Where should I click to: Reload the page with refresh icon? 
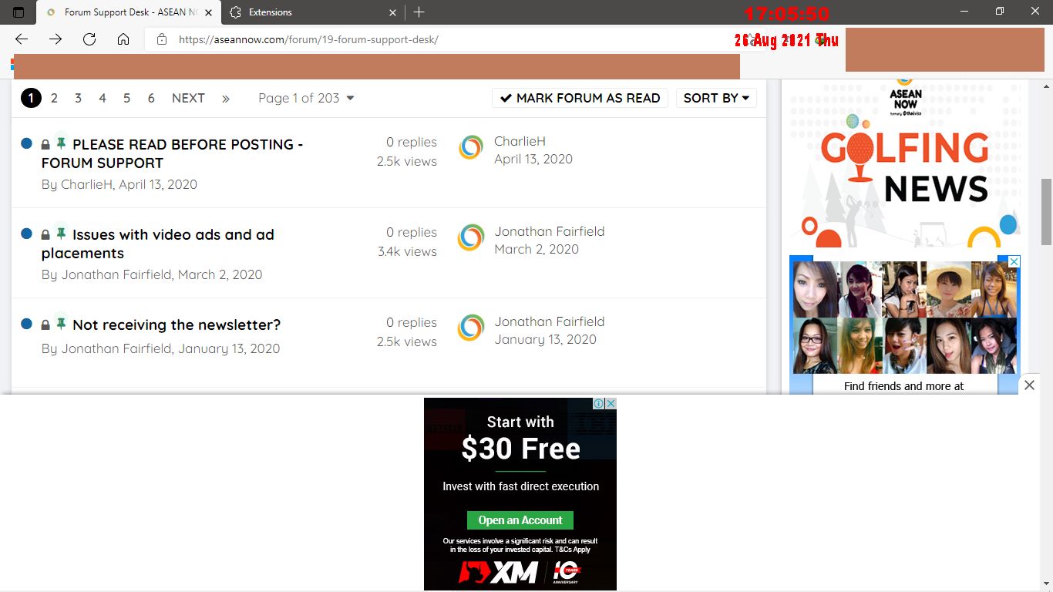89,39
